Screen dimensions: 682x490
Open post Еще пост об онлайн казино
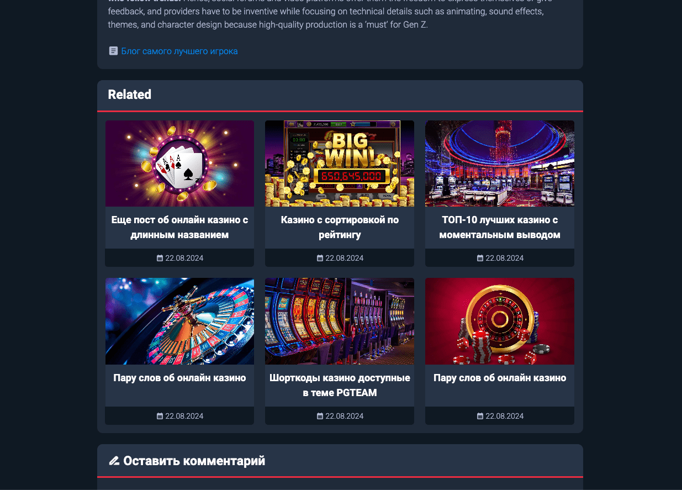coord(179,227)
